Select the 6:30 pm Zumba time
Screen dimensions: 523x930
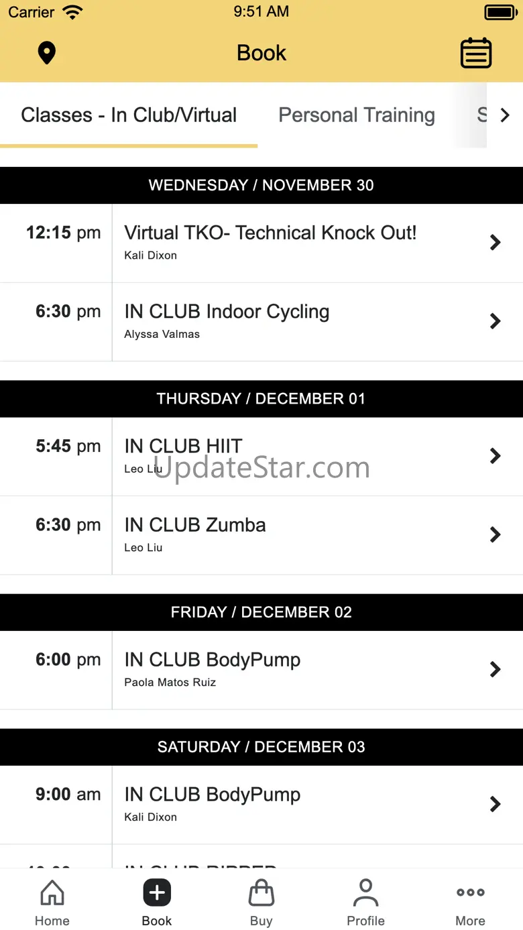click(x=68, y=525)
